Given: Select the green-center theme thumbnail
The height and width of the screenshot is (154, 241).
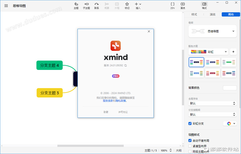Looking at the screenshot, I should pyautogui.click(x=229, y=62).
